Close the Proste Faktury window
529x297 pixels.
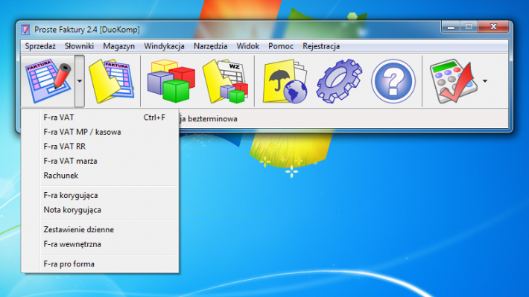pyautogui.click(x=493, y=27)
